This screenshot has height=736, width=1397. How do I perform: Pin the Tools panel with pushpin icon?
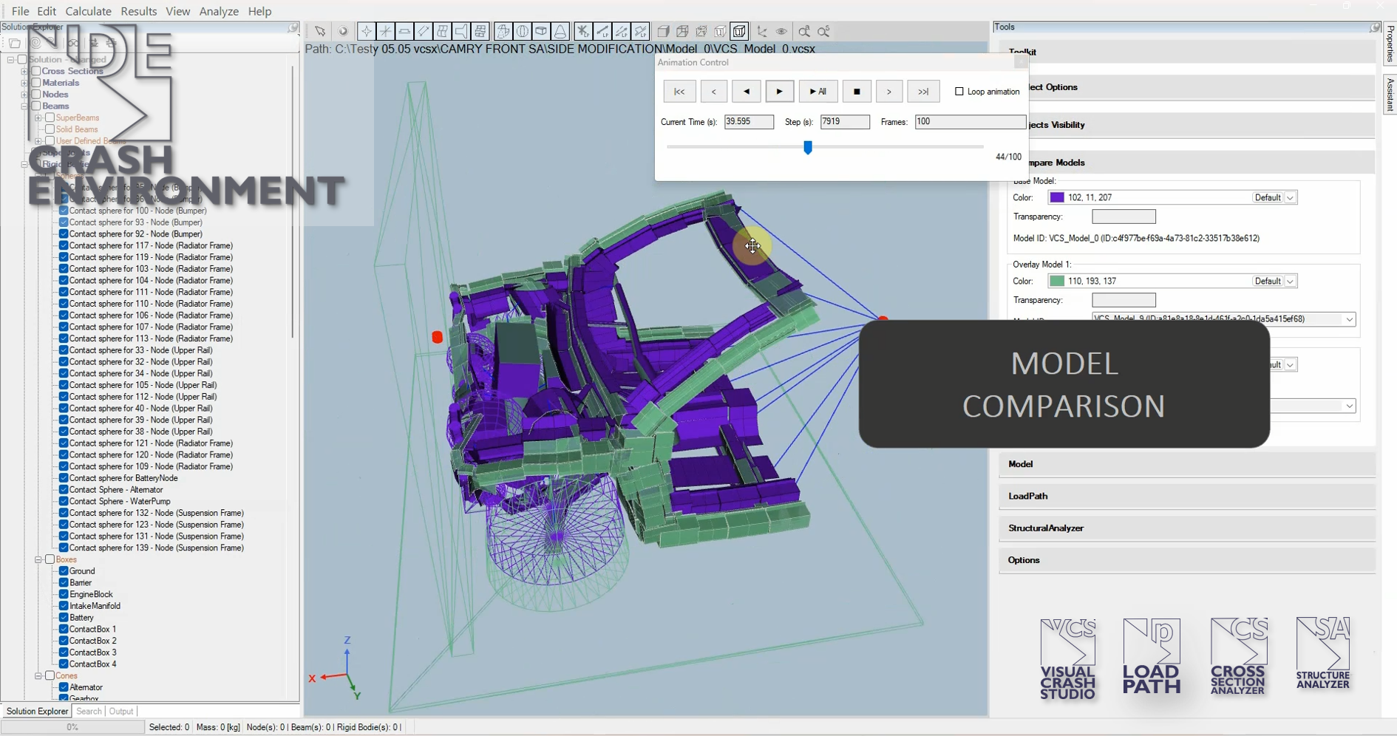tap(1374, 27)
